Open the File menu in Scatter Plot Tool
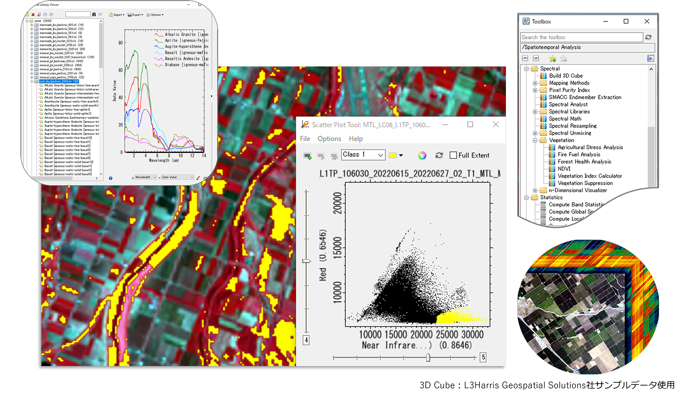Screen dimensions: 694x397 point(305,139)
